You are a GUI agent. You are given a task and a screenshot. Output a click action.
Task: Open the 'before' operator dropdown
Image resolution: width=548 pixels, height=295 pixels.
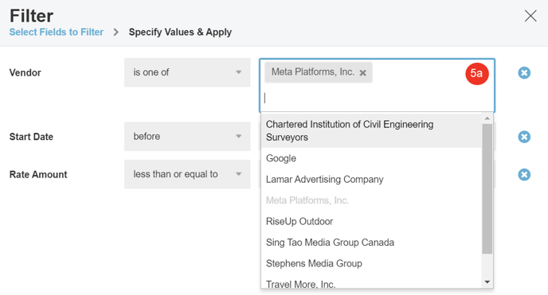tap(187, 136)
